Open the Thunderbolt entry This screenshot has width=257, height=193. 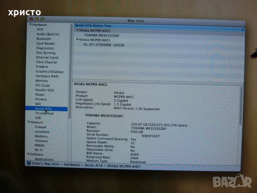(45, 113)
